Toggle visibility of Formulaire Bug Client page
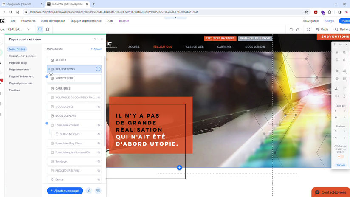Viewport: 350px width, 197px height. coord(99,144)
